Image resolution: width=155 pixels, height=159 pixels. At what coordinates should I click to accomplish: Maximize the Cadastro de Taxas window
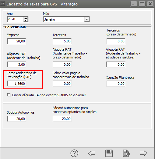point(142,4)
